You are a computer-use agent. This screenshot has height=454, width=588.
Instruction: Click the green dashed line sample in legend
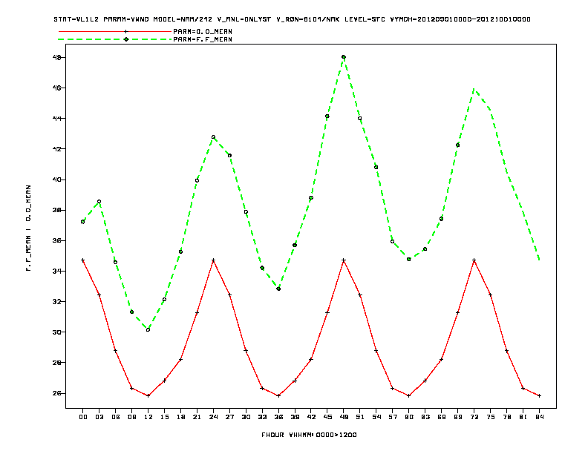[x=115, y=39]
